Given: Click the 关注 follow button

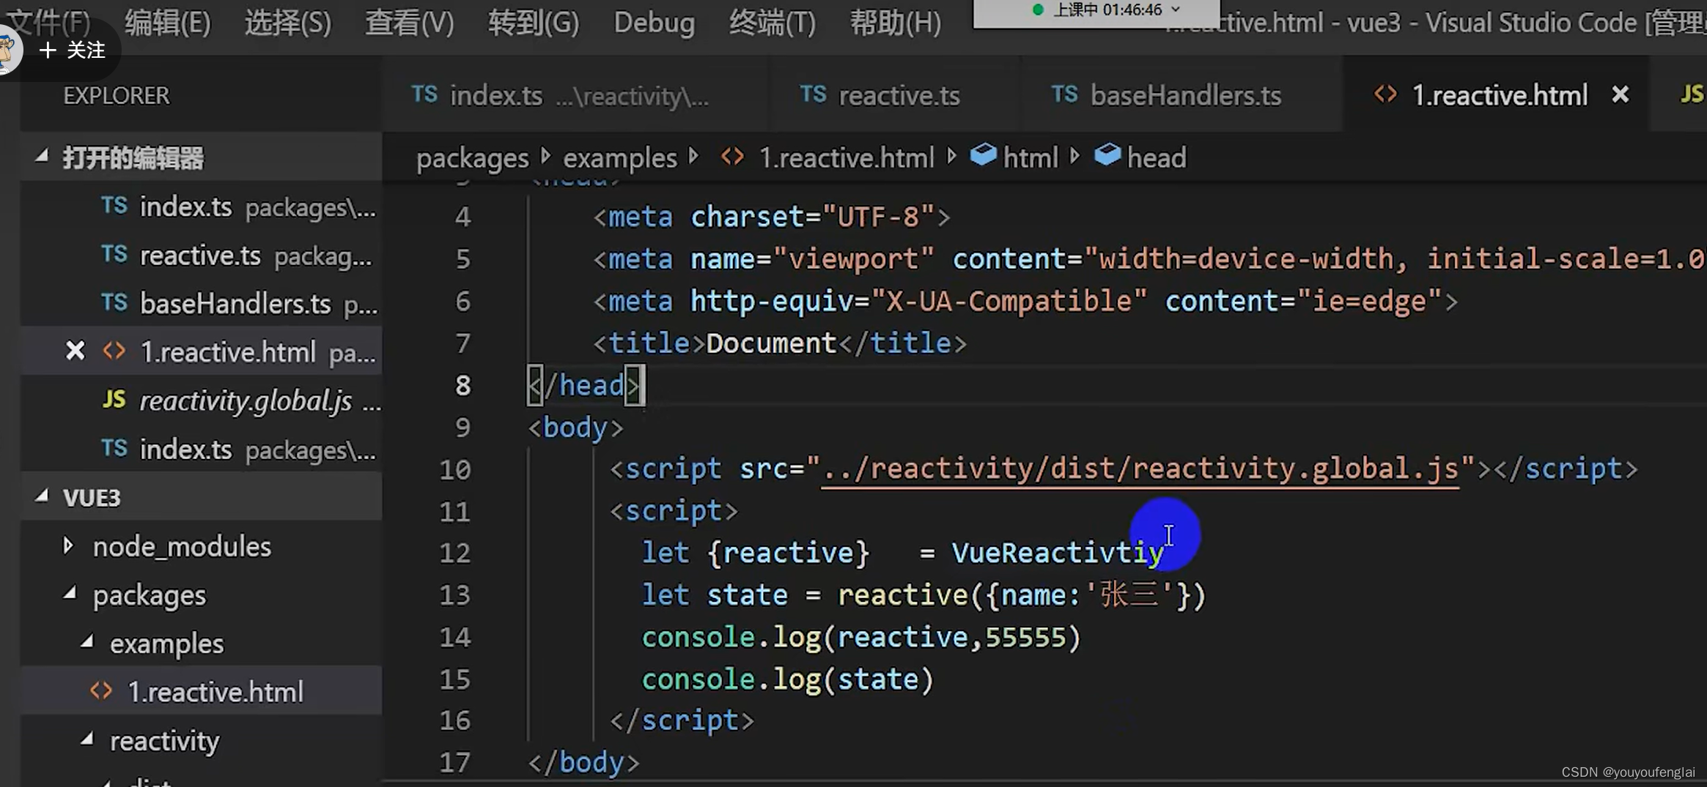Looking at the screenshot, I should pyautogui.click(x=73, y=50).
